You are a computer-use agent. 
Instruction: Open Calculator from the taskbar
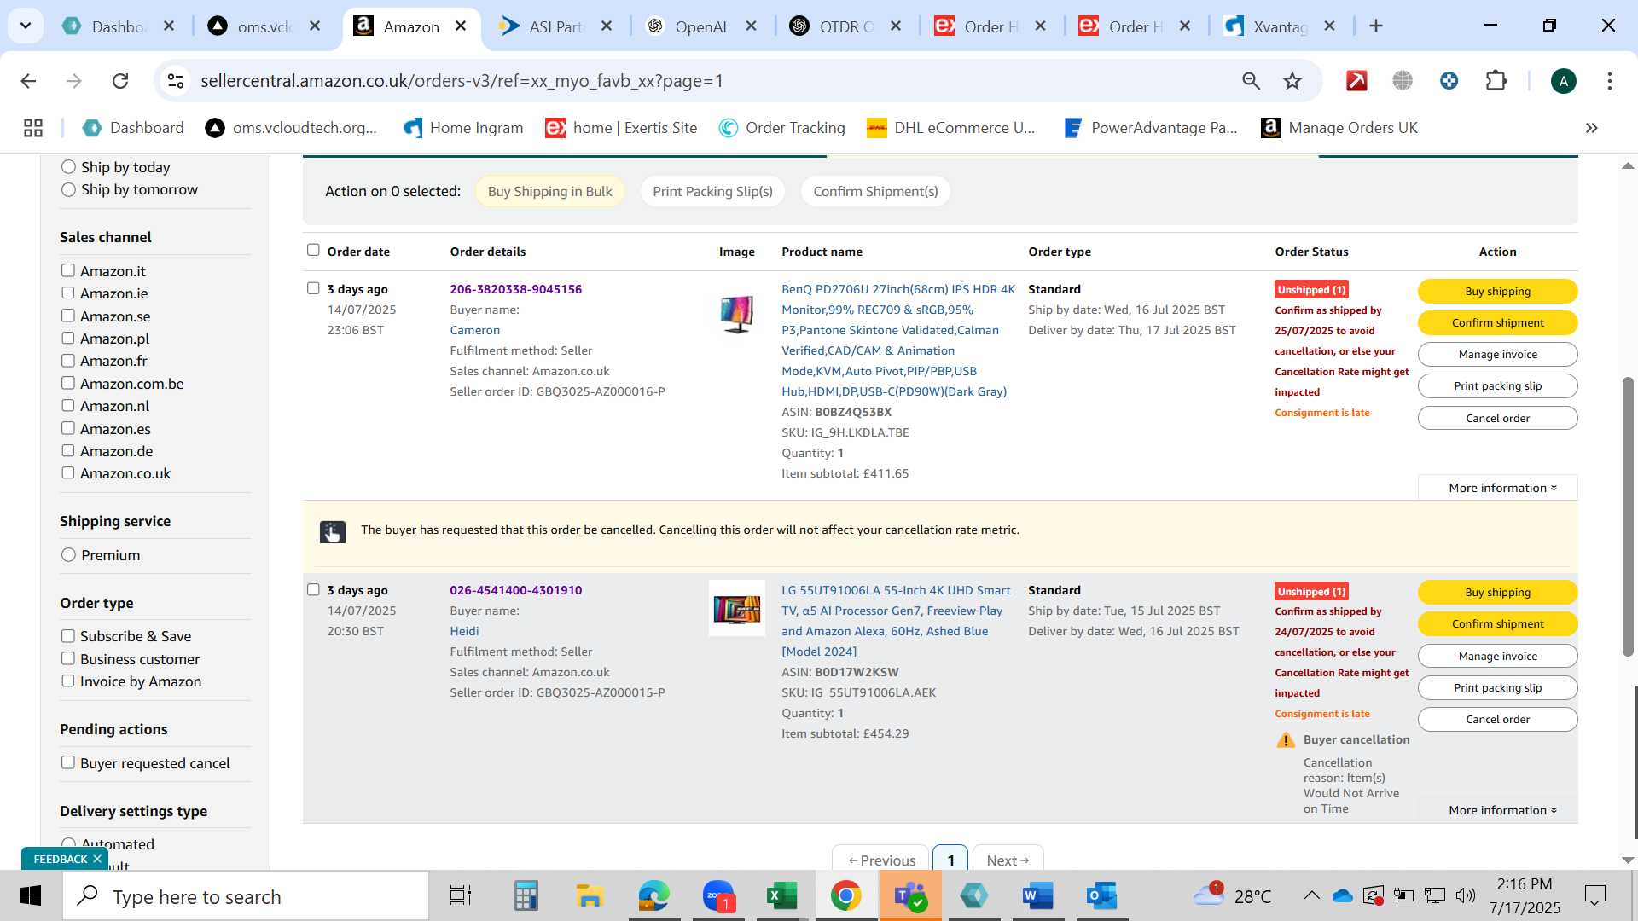click(x=526, y=896)
